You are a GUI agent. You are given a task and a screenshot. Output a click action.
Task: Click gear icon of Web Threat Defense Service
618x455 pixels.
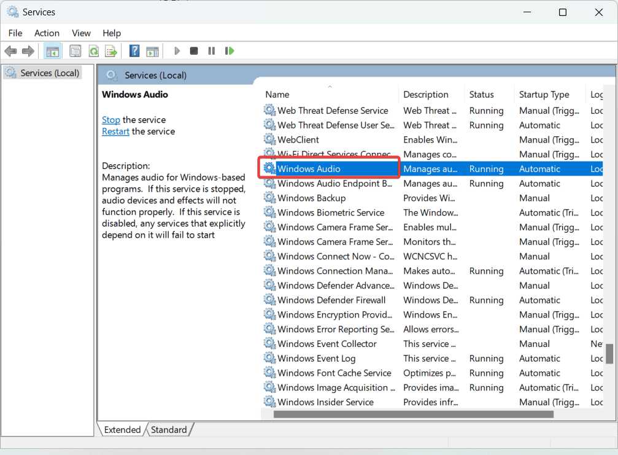[270, 110]
